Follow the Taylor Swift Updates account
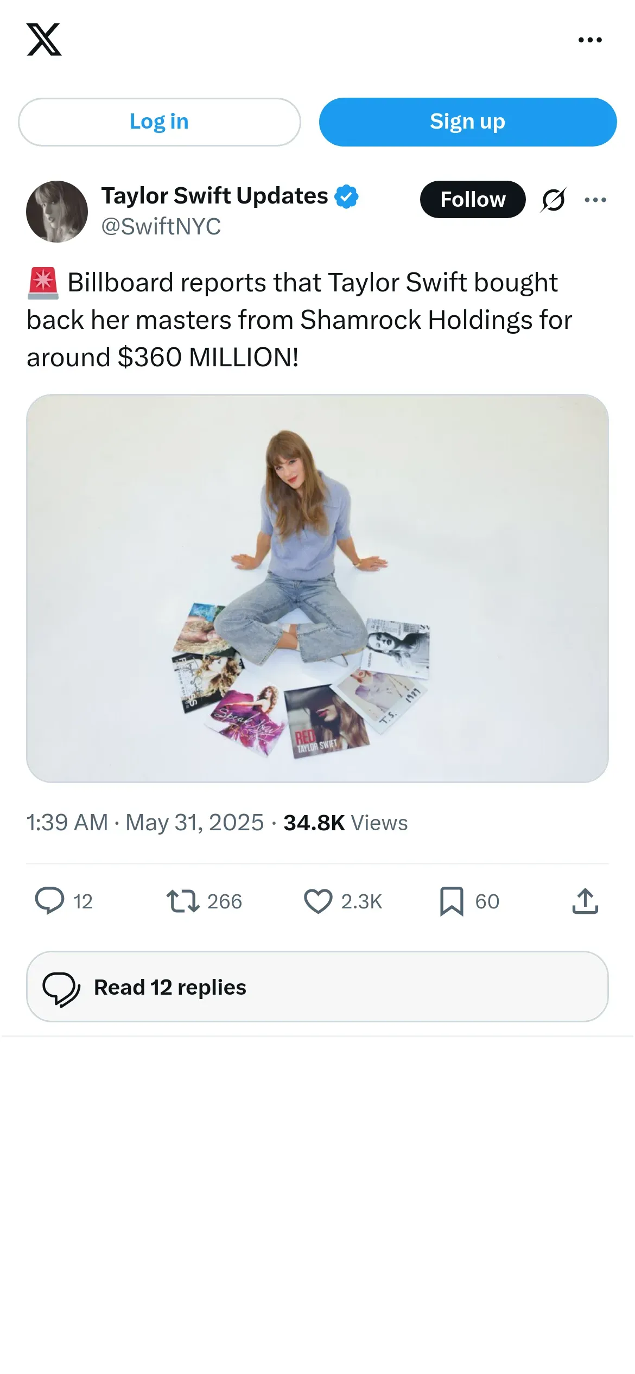Viewport: 635px width, 1374px height. 472,199
